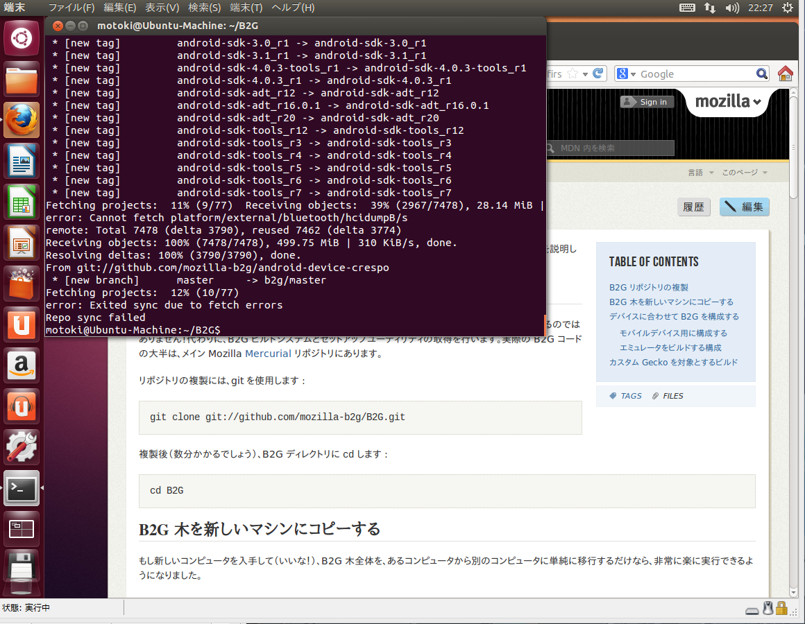Jump to B2G リポジトリの複製 in contents
Viewport: 805px width, 624px height.
coord(648,287)
